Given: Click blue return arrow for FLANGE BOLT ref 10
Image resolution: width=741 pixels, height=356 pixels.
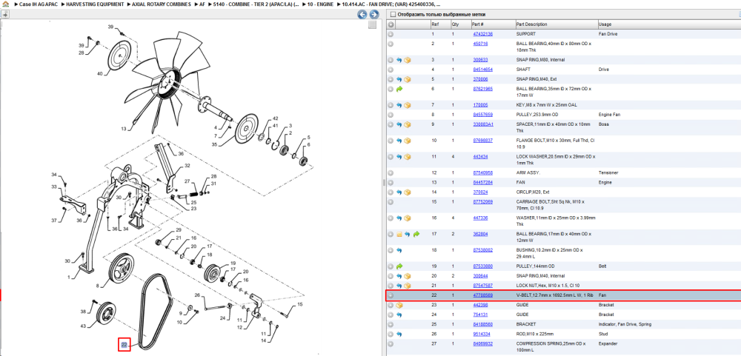Looking at the screenshot, I should tap(399, 140).
